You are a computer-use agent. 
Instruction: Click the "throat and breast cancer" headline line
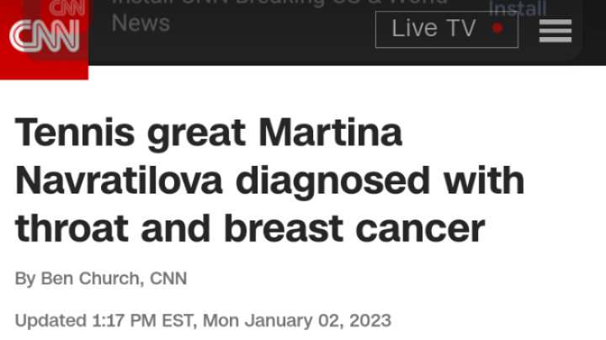[250, 229]
